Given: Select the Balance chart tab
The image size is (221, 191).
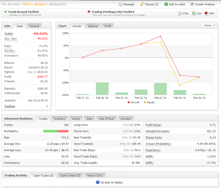Looking at the screenshot, I should tap(93, 26).
